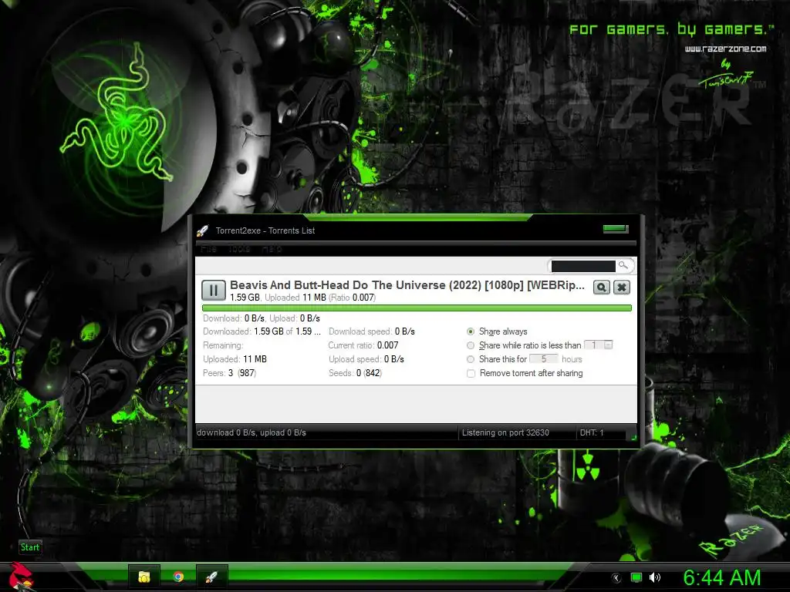Click the green button in title bar
Viewport: 790px width, 592px height.
616,229
